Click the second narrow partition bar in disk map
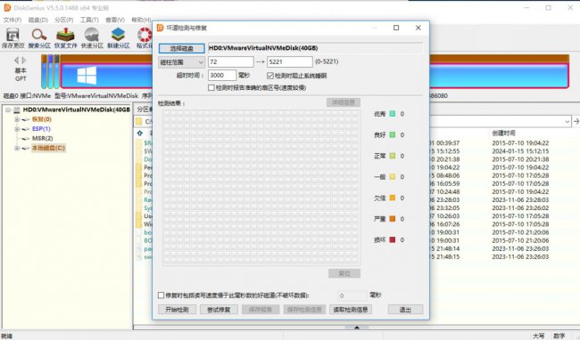 (x=50, y=71)
